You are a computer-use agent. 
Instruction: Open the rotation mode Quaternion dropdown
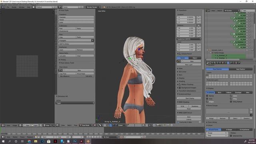[189, 39]
